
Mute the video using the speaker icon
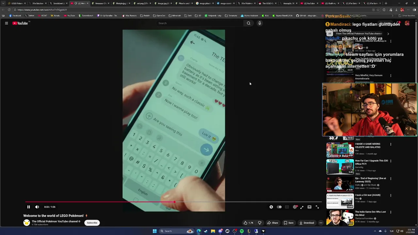pos(37,207)
